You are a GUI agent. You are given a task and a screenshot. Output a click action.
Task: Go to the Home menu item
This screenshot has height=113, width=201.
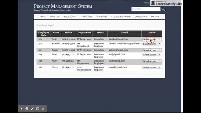click(43, 17)
